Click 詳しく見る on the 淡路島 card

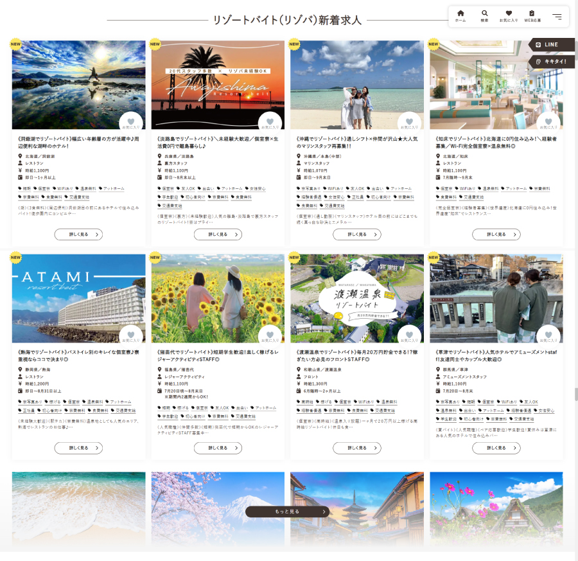[x=218, y=235]
